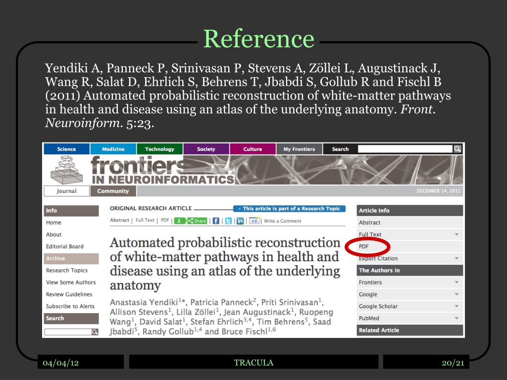
Task: Click the green Share button
Action: pos(197,221)
